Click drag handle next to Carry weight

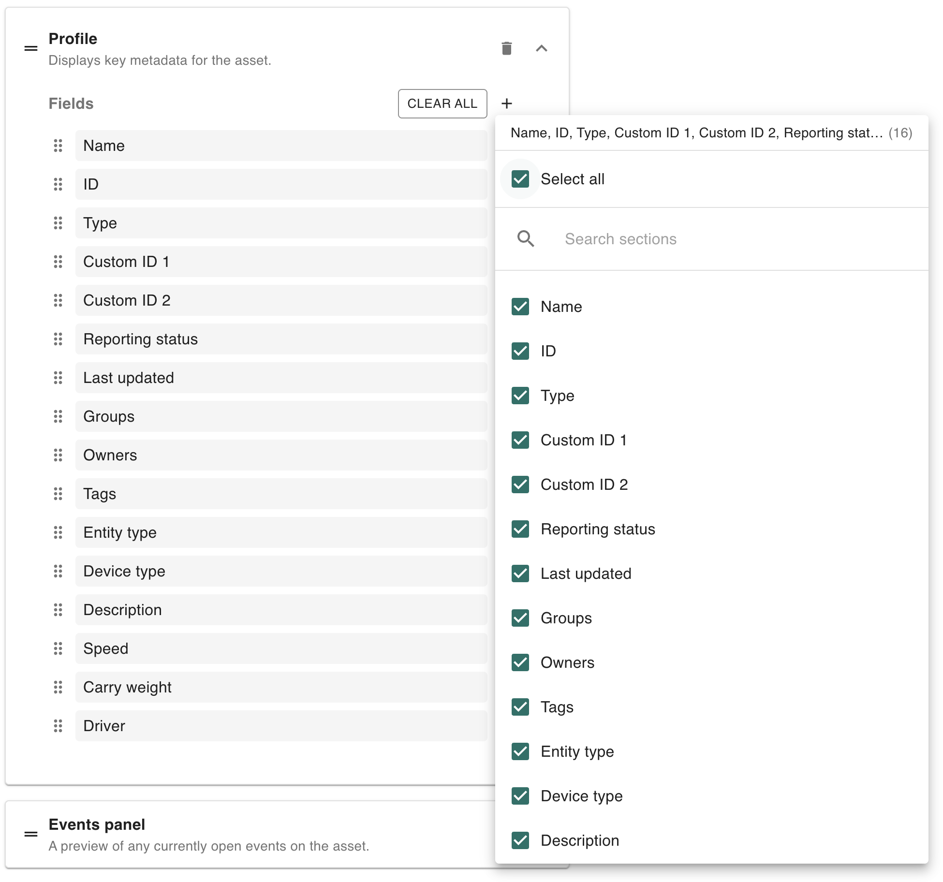point(58,687)
